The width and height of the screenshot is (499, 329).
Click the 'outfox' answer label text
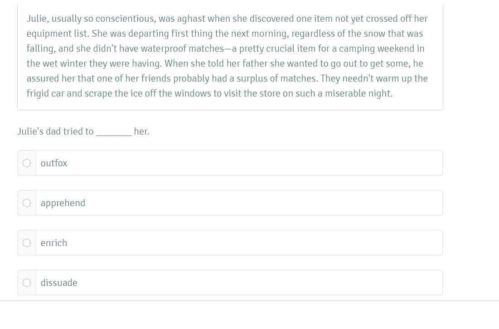54,163
